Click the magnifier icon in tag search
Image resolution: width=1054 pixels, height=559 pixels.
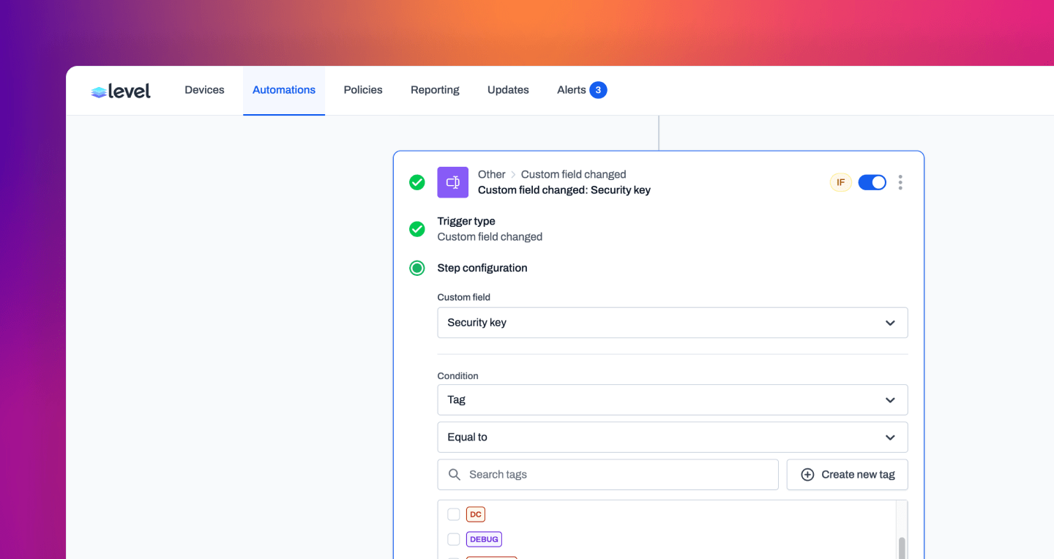[x=455, y=475]
